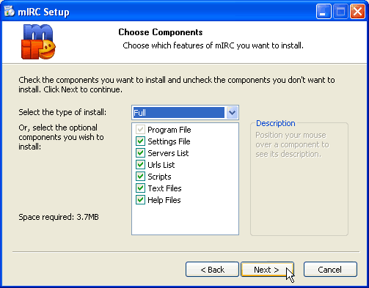
Task: Click the Description panel area
Action: coord(299,180)
